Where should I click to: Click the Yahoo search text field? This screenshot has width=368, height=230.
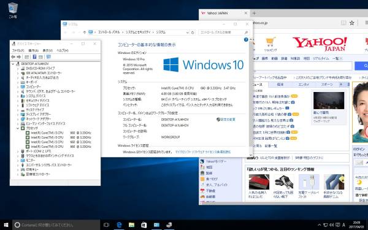[x=303, y=66]
